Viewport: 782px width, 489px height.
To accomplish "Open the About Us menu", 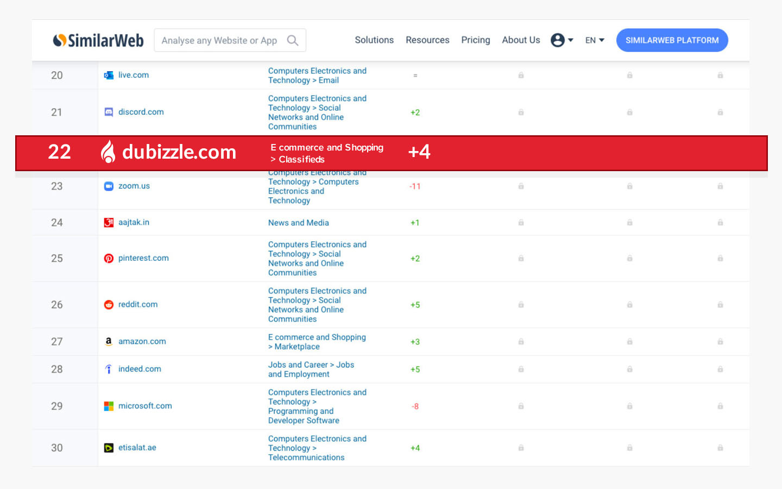I will coord(521,40).
